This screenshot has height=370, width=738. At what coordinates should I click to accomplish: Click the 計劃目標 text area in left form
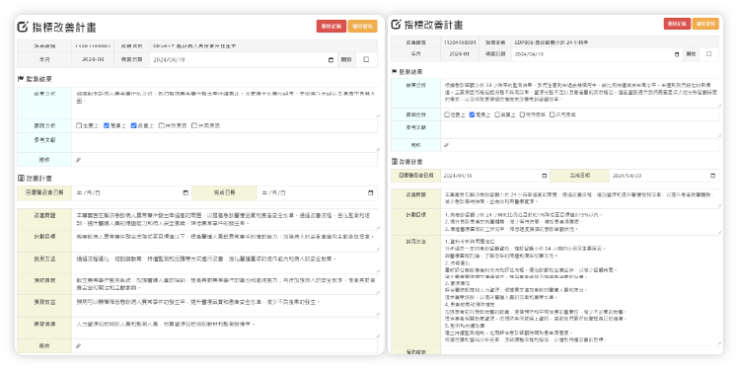click(225, 241)
